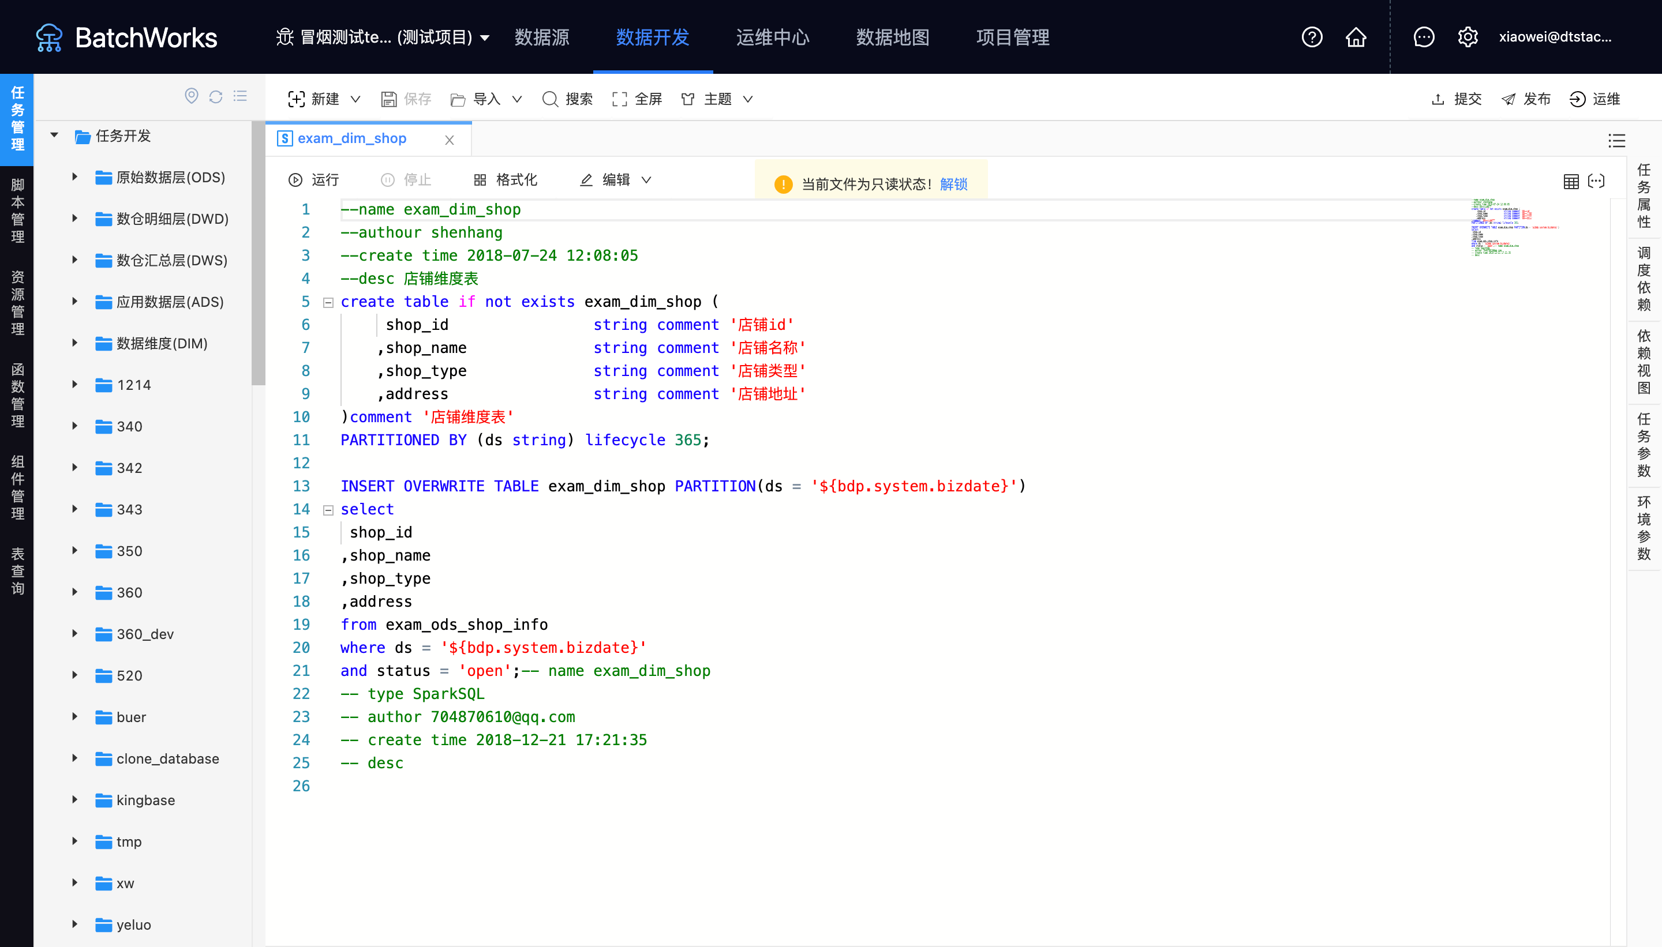Expand the 340 folder in the tree
Viewport: 1662px width, 947px height.
(x=73, y=426)
